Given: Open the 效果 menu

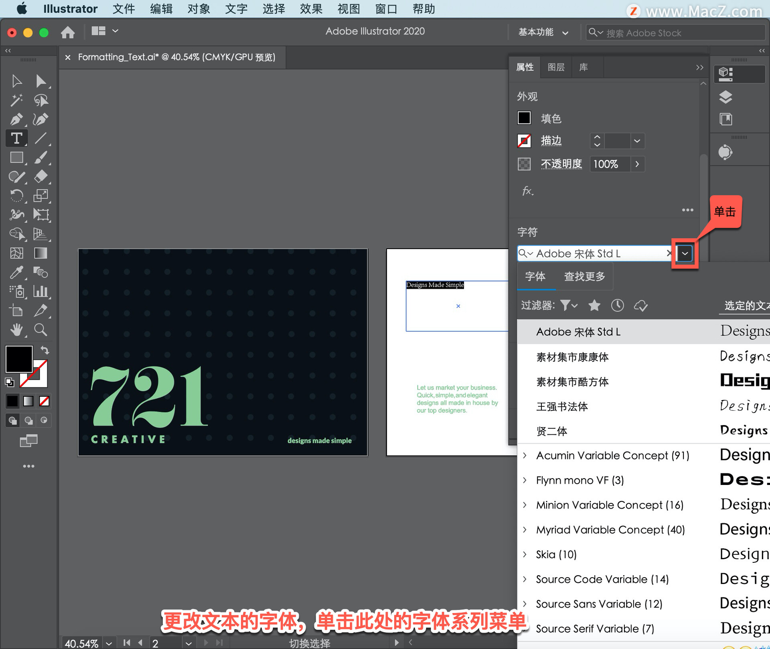Looking at the screenshot, I should [311, 9].
